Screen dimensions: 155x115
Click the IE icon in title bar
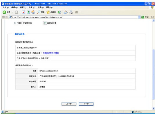(x=3, y=4)
